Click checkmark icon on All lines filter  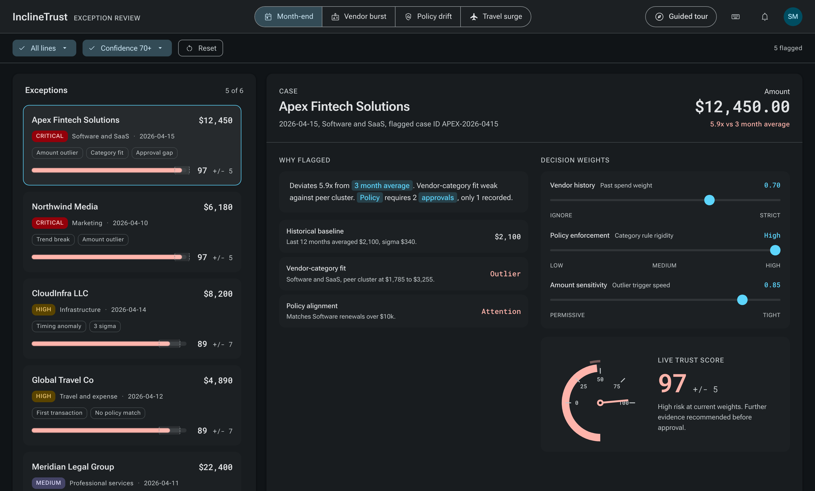(22, 48)
